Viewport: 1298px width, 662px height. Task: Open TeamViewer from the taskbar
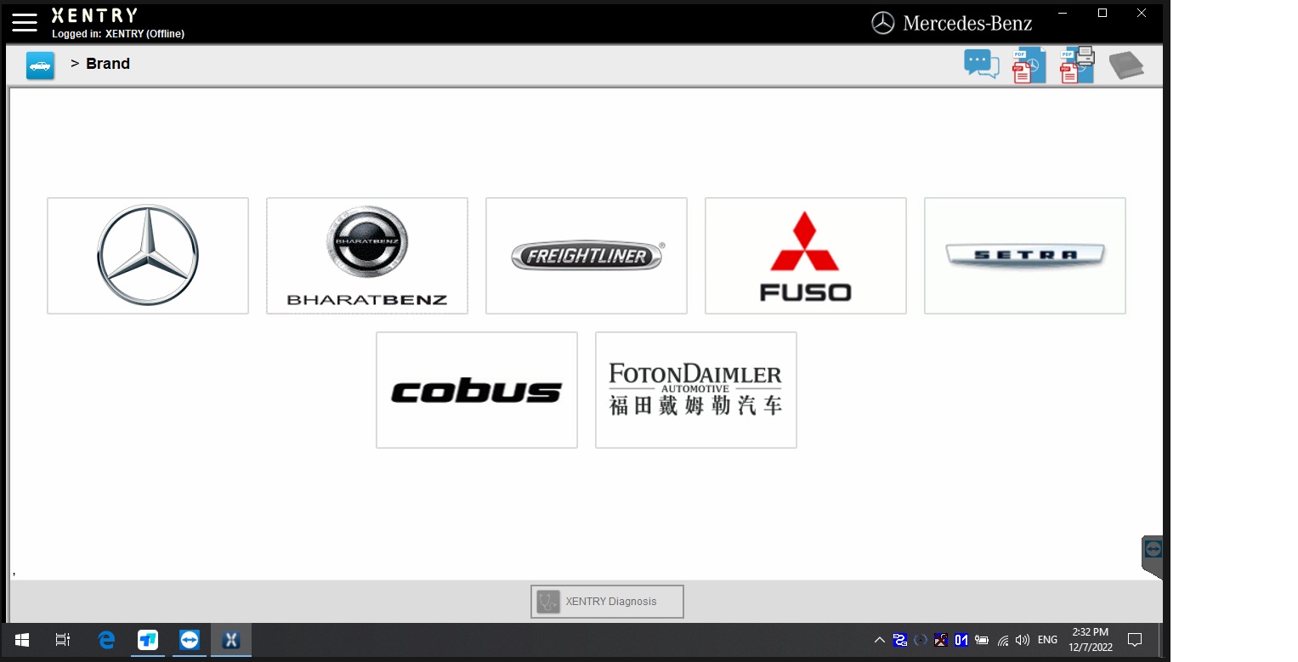point(190,640)
